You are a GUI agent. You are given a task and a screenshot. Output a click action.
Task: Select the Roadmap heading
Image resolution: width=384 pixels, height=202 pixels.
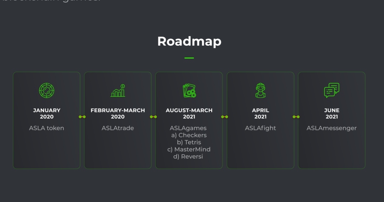click(x=189, y=41)
